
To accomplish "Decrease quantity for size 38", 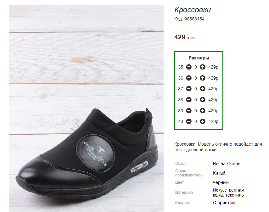I will tap(189, 100).
